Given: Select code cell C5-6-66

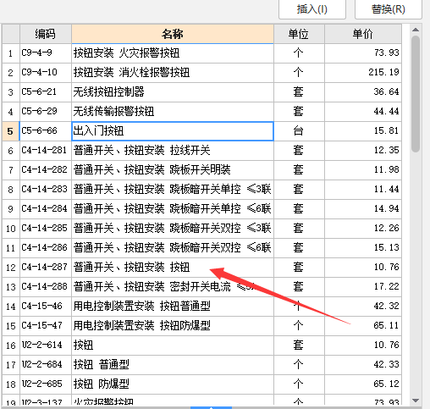Looking at the screenshot, I should click(46, 131).
